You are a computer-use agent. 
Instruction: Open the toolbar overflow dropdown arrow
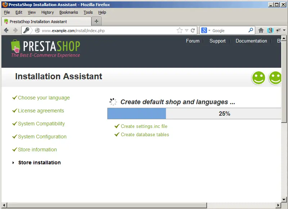coord(284,30)
